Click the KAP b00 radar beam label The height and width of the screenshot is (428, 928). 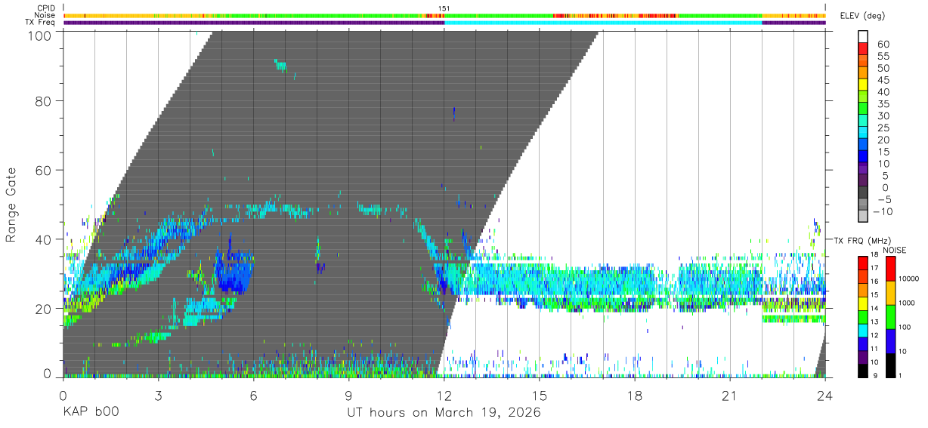click(91, 413)
